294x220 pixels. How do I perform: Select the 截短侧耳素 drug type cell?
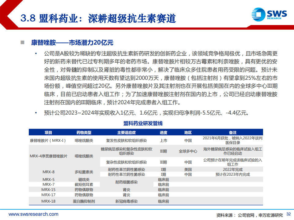[84, 185]
